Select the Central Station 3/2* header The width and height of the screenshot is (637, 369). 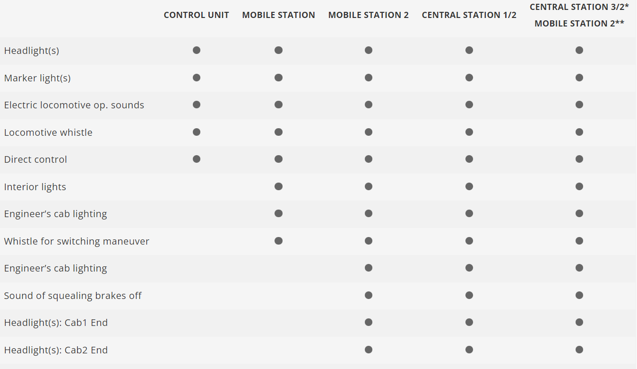point(579,7)
